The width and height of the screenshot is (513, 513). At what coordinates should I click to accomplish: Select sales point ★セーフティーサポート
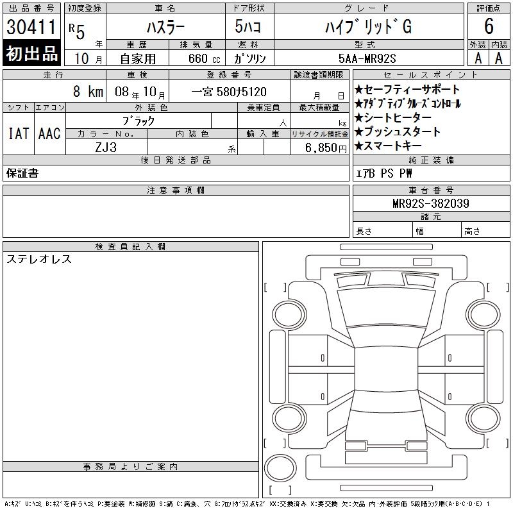click(x=407, y=89)
